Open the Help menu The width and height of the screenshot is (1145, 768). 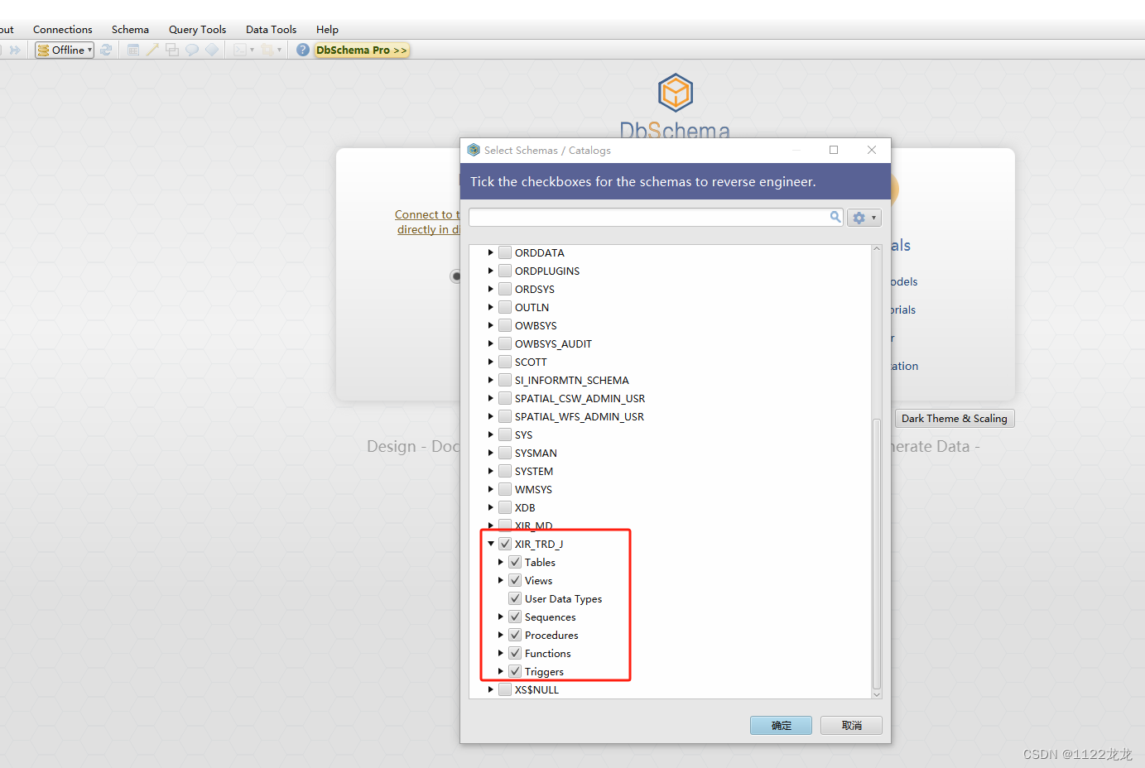(327, 29)
